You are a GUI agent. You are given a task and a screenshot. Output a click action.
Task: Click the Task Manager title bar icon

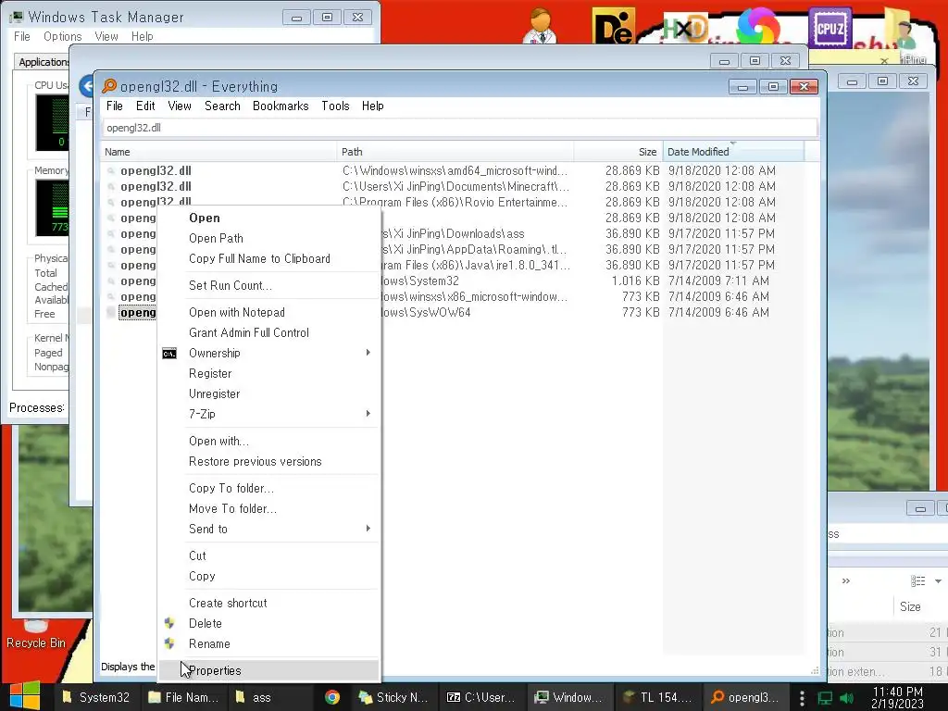(x=16, y=18)
